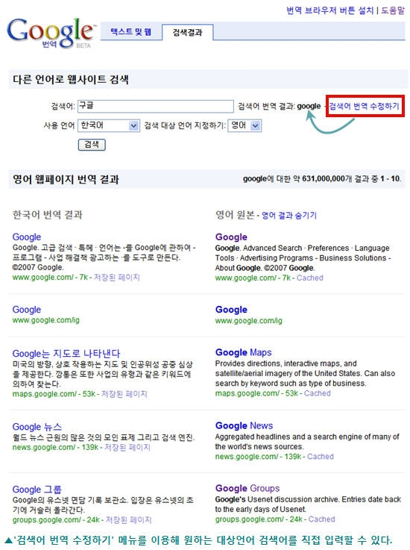The width and height of the screenshot is (410, 550).
Task: Open the 사용 언어 한국어 dropdown
Action: coord(109,125)
